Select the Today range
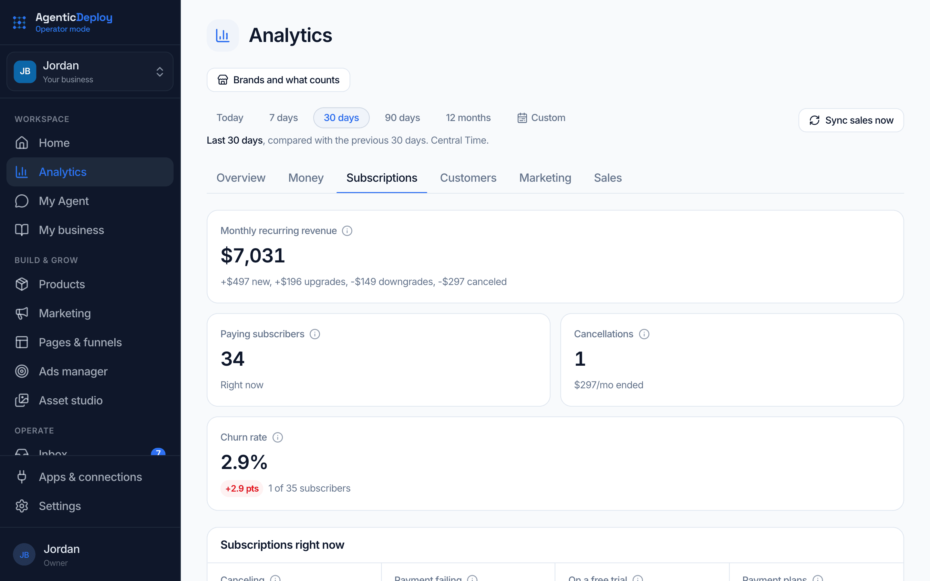 click(x=230, y=117)
